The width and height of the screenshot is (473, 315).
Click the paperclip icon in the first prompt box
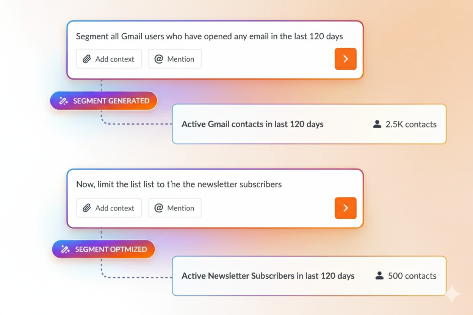87,59
